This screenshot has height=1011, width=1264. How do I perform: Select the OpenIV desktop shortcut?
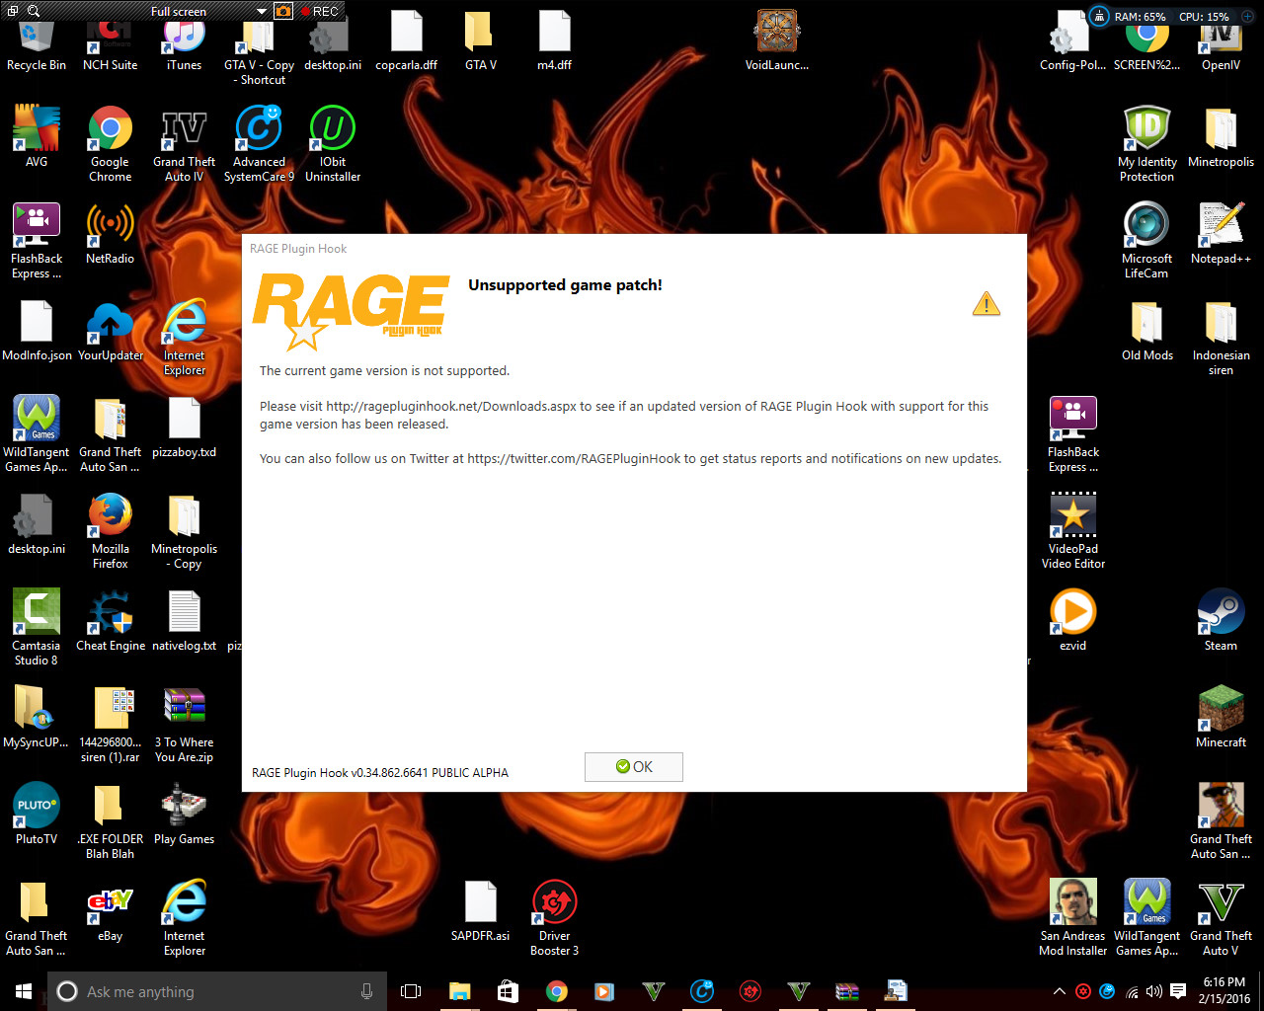pyautogui.click(x=1221, y=44)
